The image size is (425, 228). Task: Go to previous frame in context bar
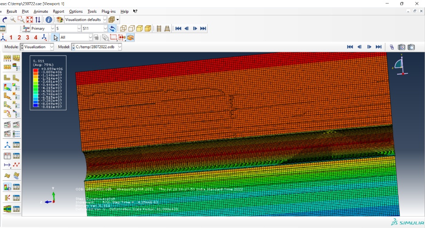click(359, 47)
